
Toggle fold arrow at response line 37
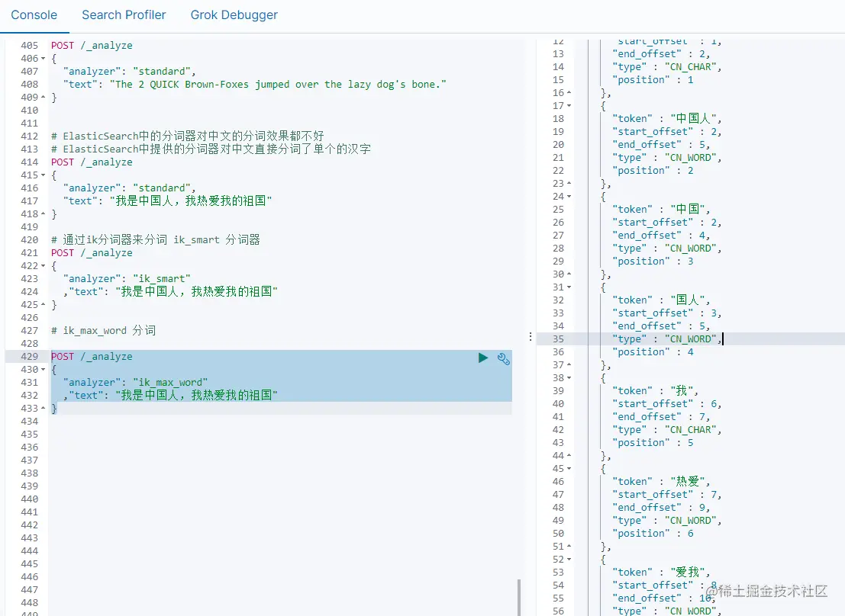569,364
